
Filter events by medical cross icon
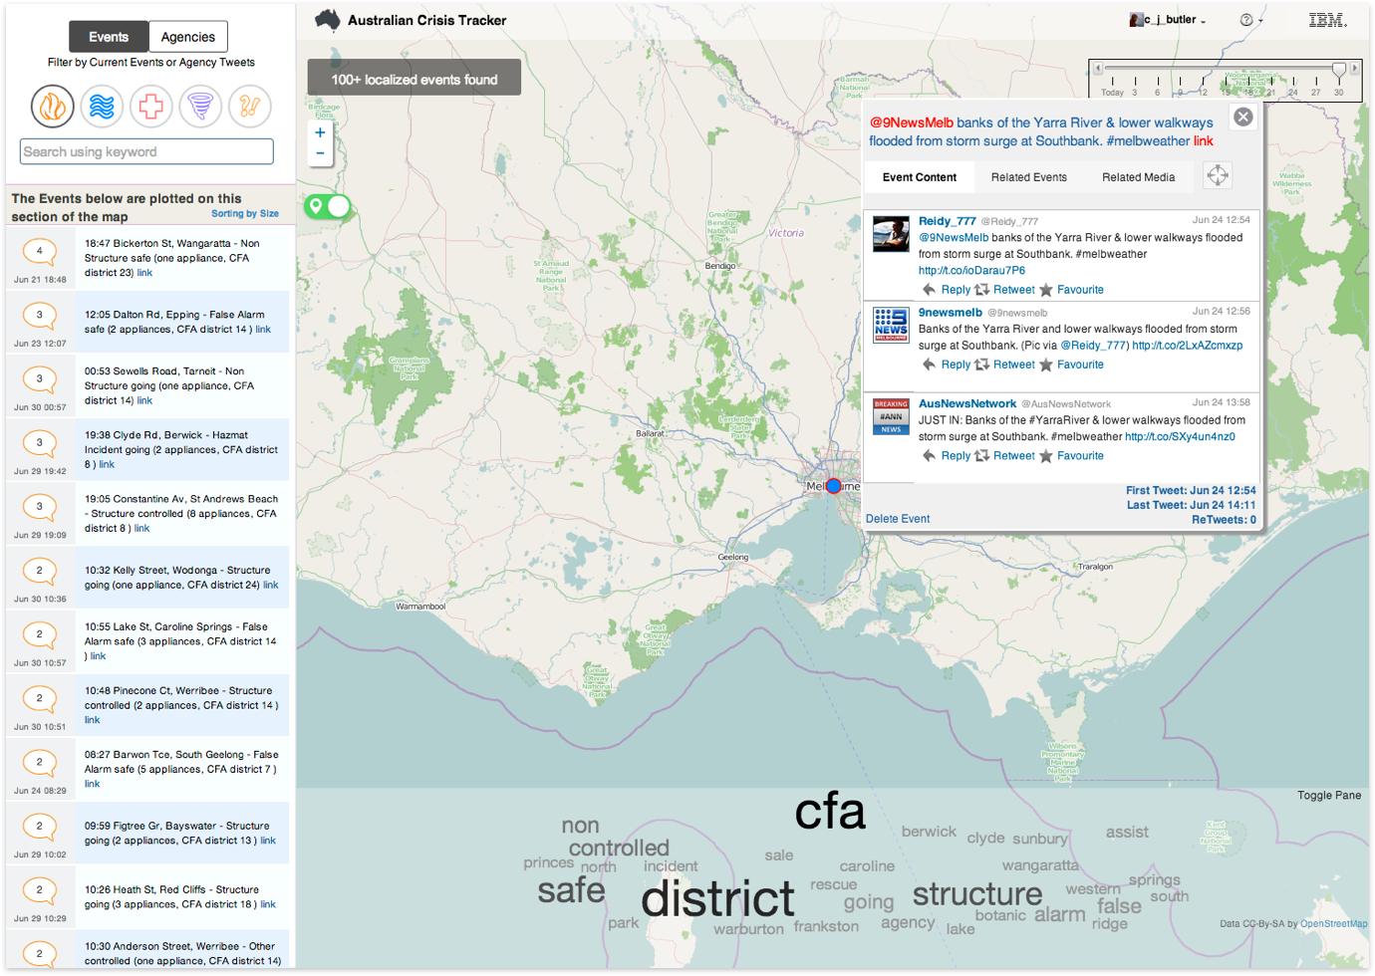pos(150,106)
